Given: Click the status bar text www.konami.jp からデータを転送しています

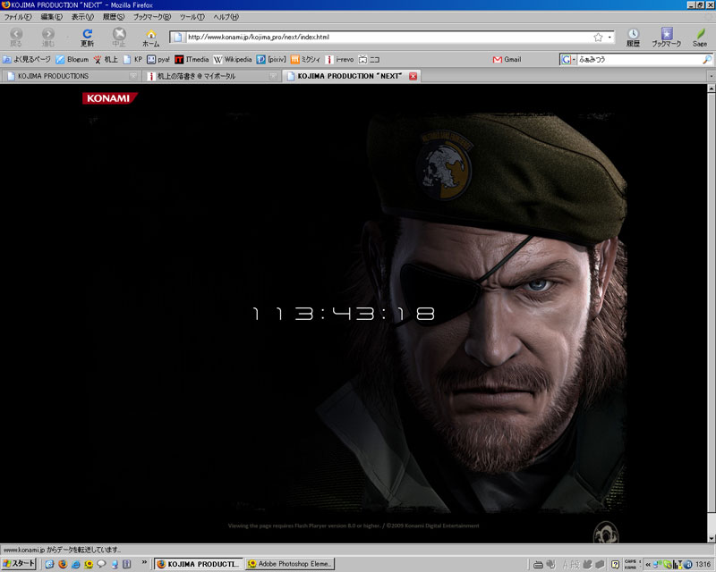Looking at the screenshot, I should click(x=62, y=550).
